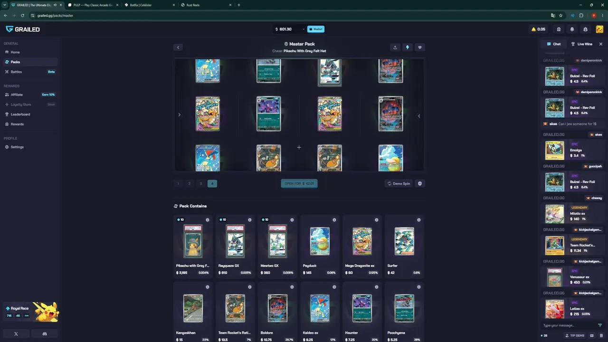Open info for Rayquaza GX card
The width and height of the screenshot is (608, 342).
coord(250,220)
